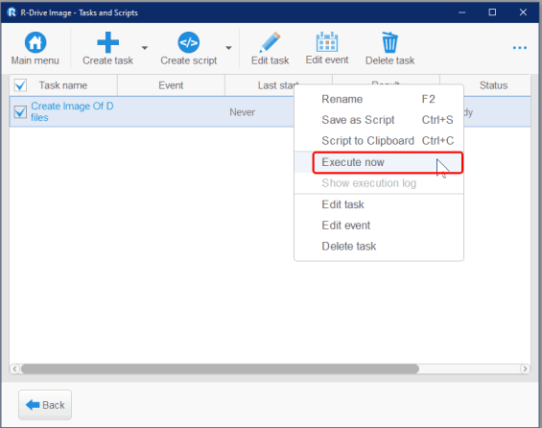Viewport: 542px width, 428px height.
Task: Click the Status column header
Action: click(x=493, y=85)
